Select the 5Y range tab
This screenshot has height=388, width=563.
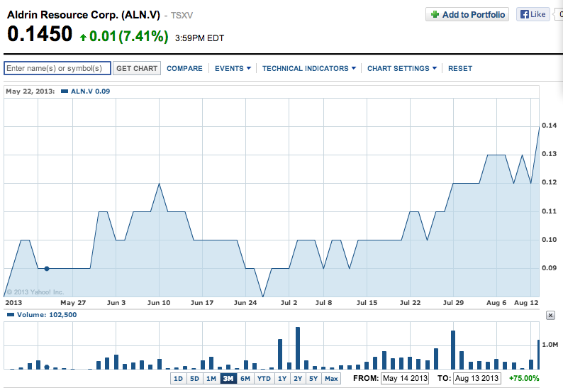tap(313, 378)
